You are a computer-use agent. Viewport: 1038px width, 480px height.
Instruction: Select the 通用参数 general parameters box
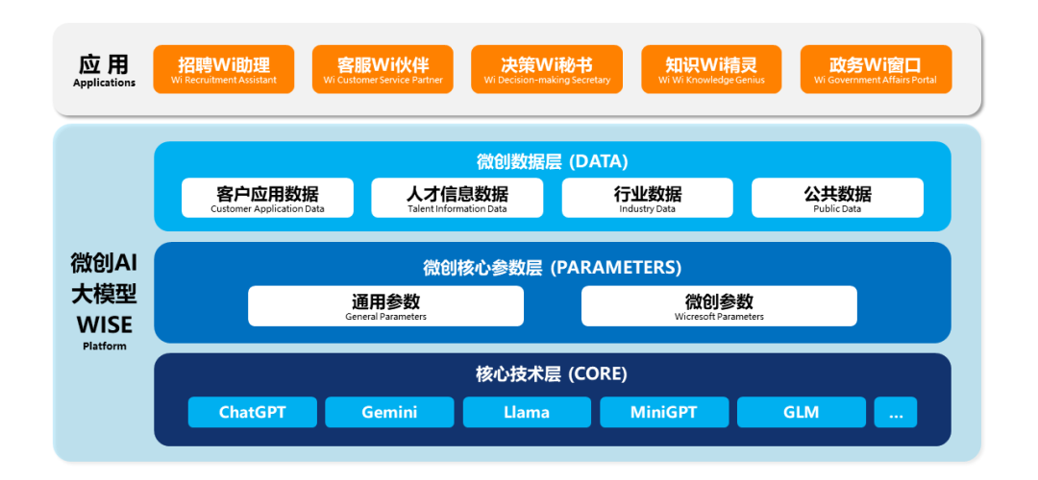coord(385,306)
